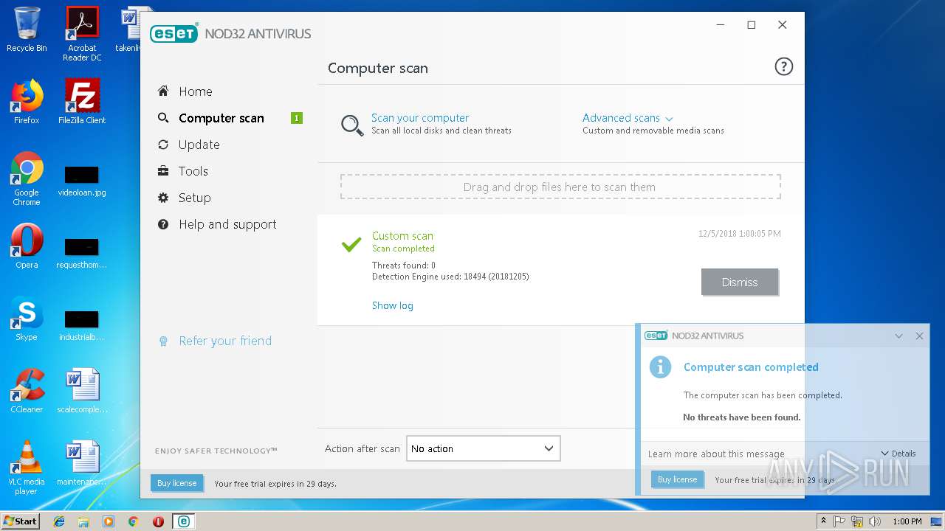Select videoloan.jpg file on desktop

pyautogui.click(x=82, y=181)
